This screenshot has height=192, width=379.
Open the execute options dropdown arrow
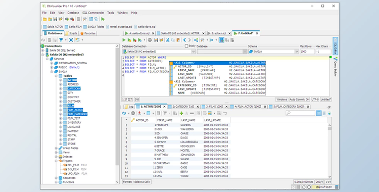(145, 40)
